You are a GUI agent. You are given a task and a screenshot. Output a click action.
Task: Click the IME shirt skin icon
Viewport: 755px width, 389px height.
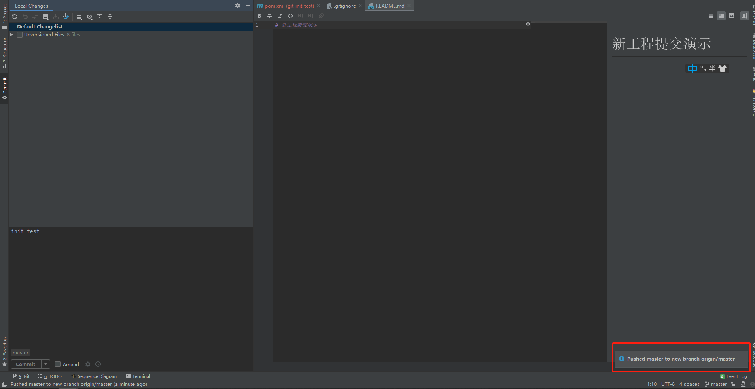(723, 68)
